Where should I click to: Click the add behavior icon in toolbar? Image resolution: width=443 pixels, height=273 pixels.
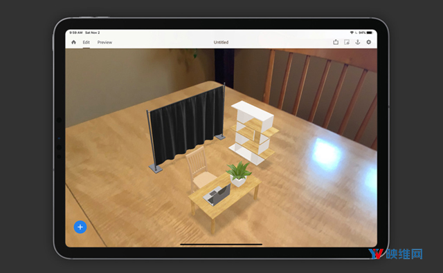coord(347,42)
